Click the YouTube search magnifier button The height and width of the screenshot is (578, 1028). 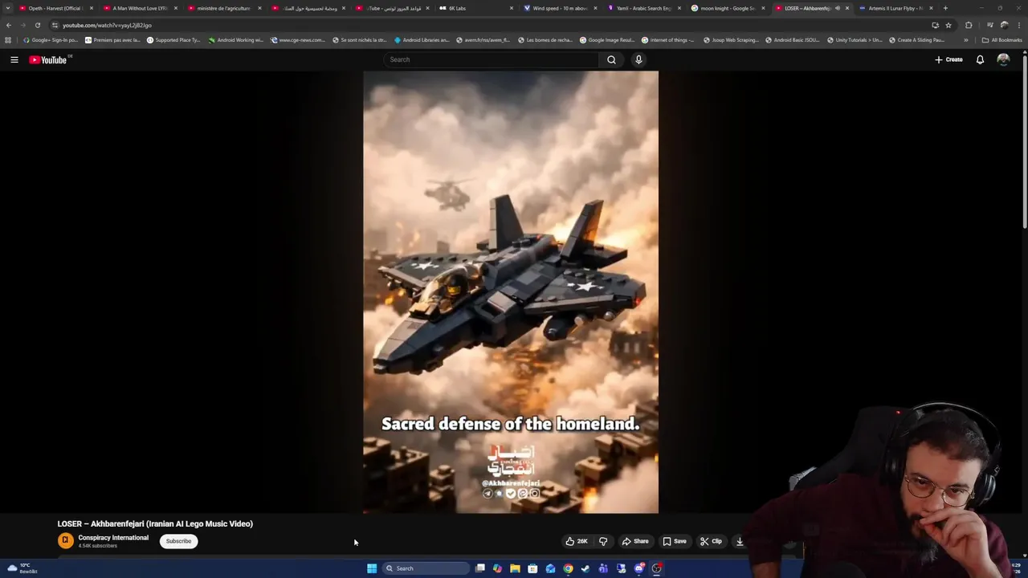(x=611, y=59)
